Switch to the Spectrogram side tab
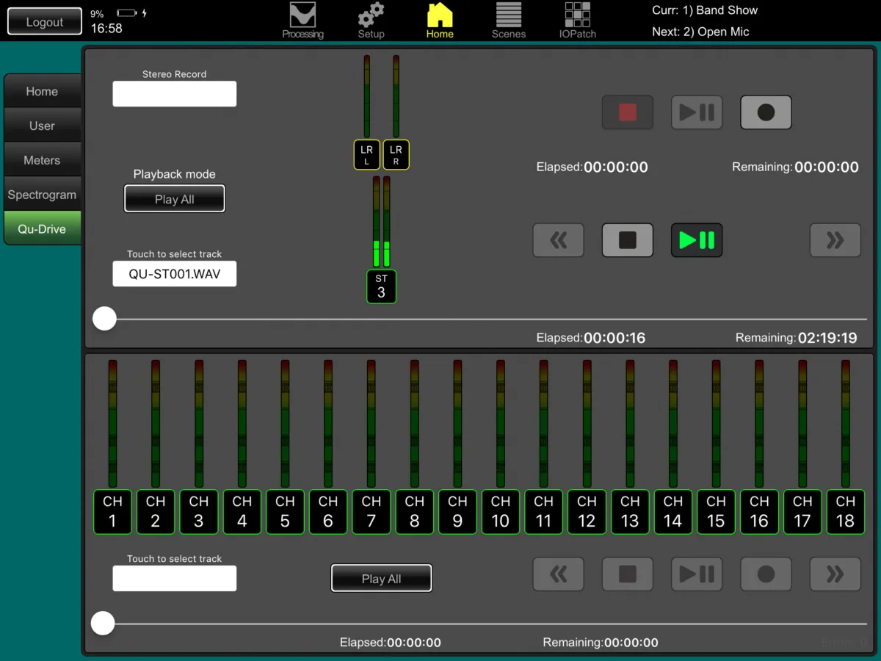 (x=42, y=195)
